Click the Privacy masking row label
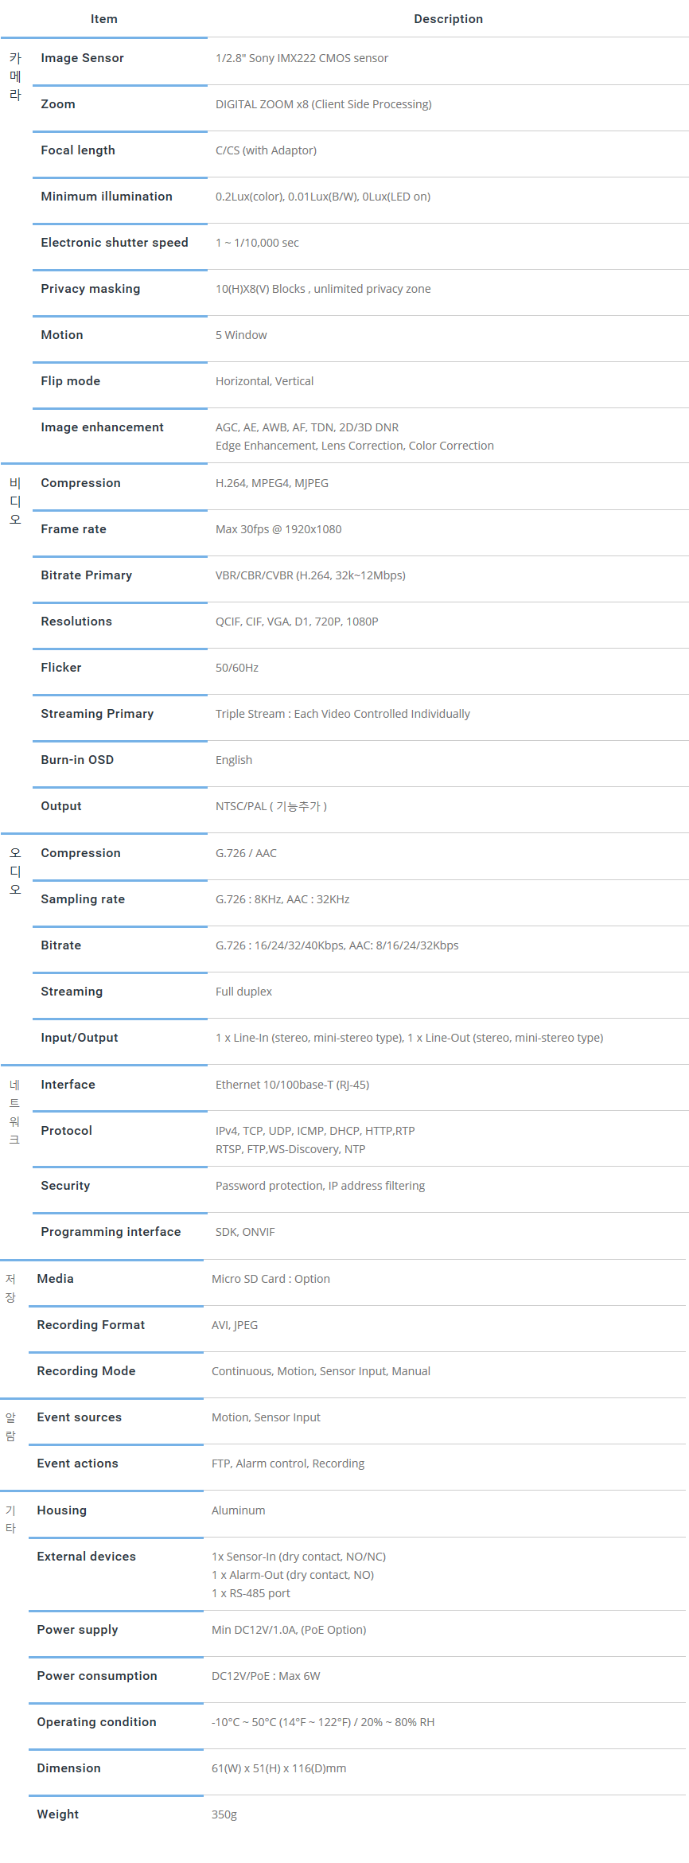 (91, 289)
